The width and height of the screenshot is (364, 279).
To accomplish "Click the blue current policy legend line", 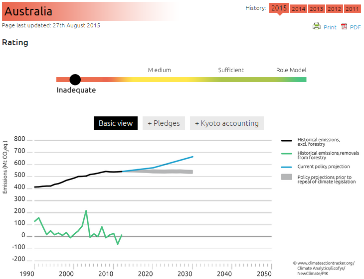I will tap(286, 167).
